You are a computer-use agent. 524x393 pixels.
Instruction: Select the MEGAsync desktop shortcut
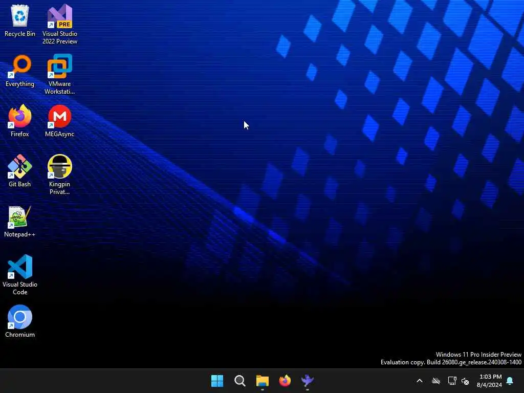point(60,121)
